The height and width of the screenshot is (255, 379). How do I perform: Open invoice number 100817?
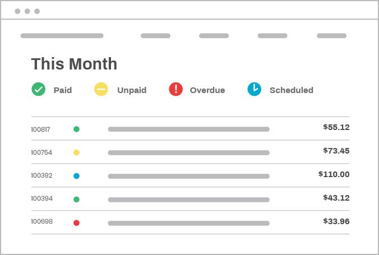(40, 129)
